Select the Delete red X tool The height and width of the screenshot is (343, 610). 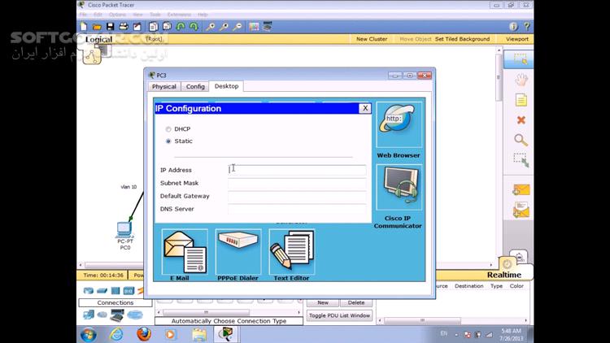521,119
